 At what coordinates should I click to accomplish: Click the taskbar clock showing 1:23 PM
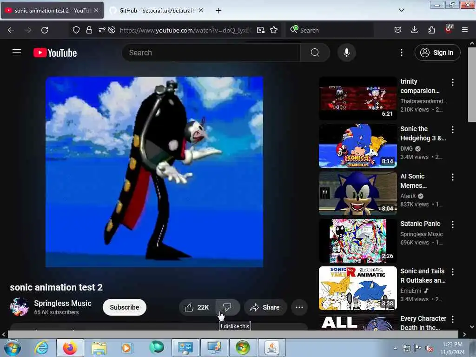click(452, 348)
